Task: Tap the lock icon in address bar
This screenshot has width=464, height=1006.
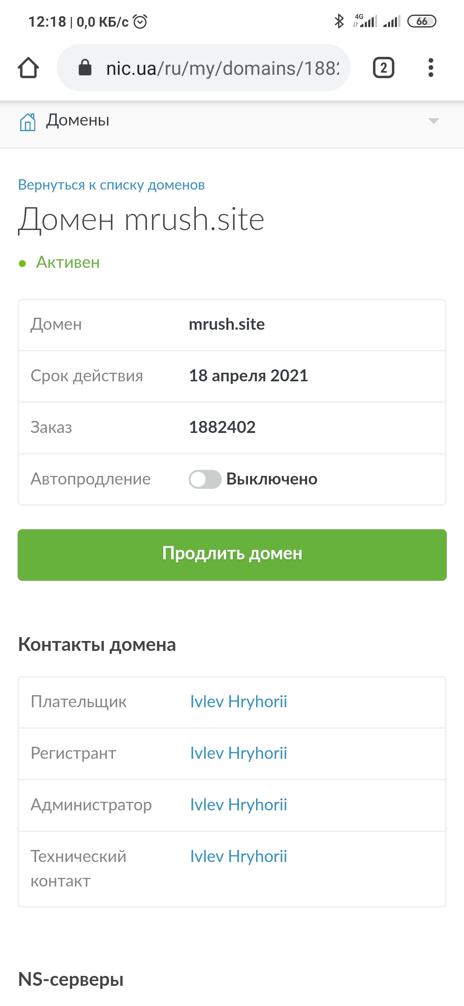Action: click(85, 67)
